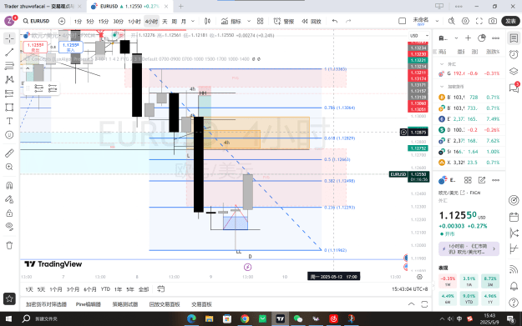Select the text annotation tool

(9, 121)
